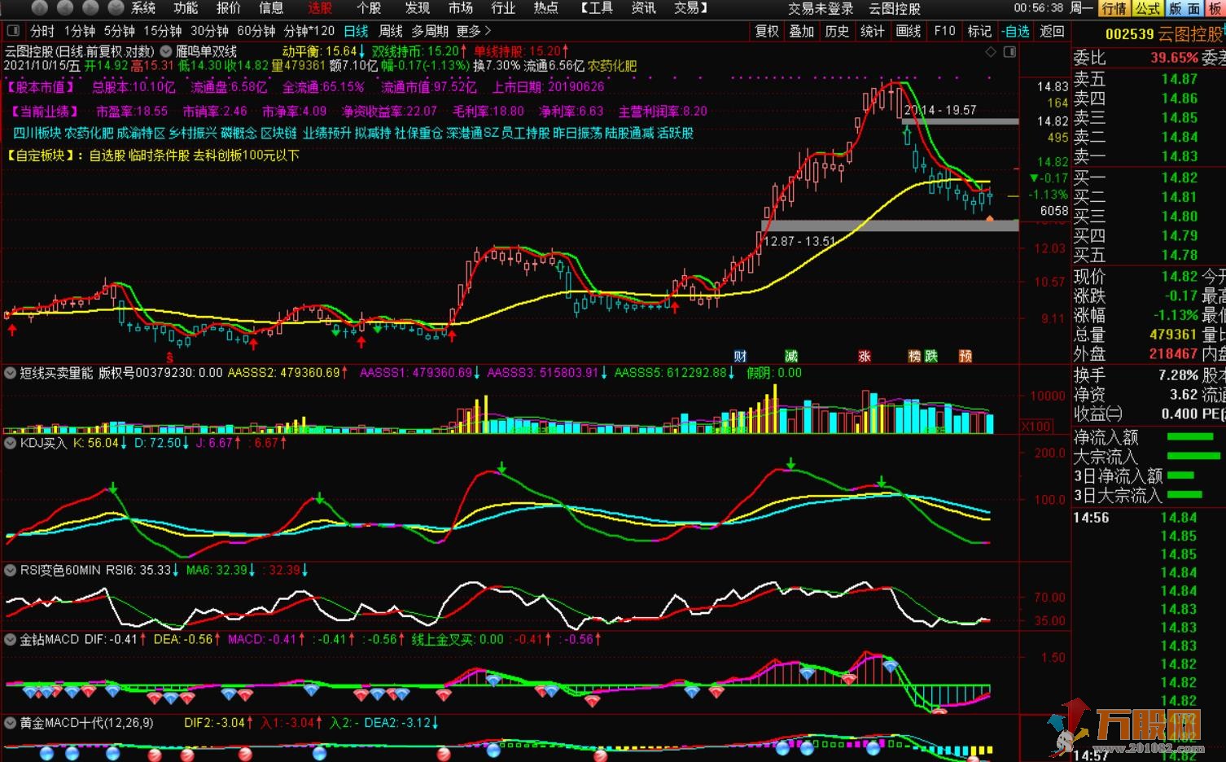1226x762 pixels.
Task: Click the panel layout icon beside 分时
Action: [13, 31]
